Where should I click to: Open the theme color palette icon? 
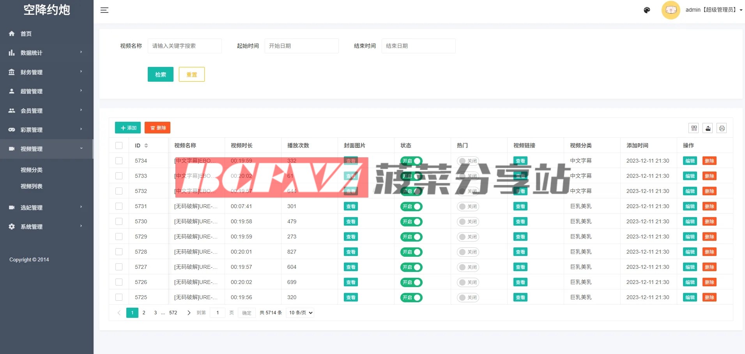647,10
